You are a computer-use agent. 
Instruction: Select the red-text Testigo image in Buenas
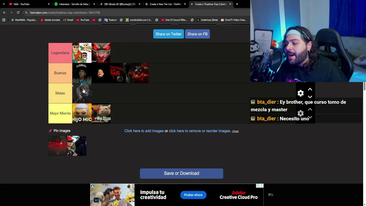[x=120, y=73]
